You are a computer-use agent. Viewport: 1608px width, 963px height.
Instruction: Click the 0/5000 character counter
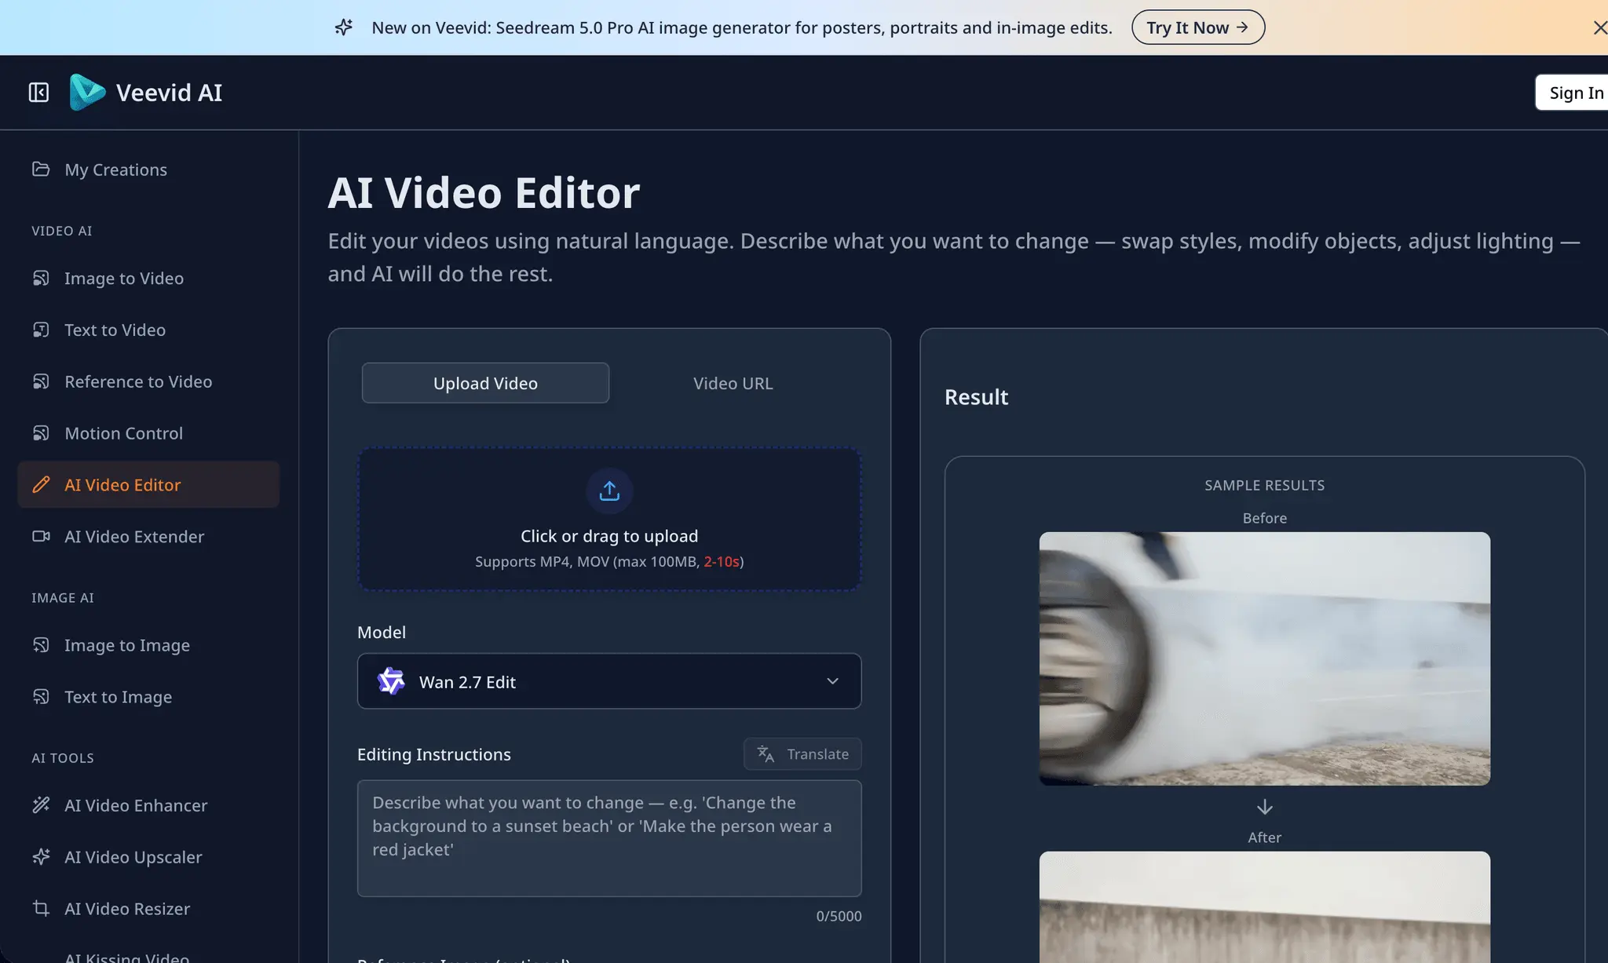tap(839, 916)
